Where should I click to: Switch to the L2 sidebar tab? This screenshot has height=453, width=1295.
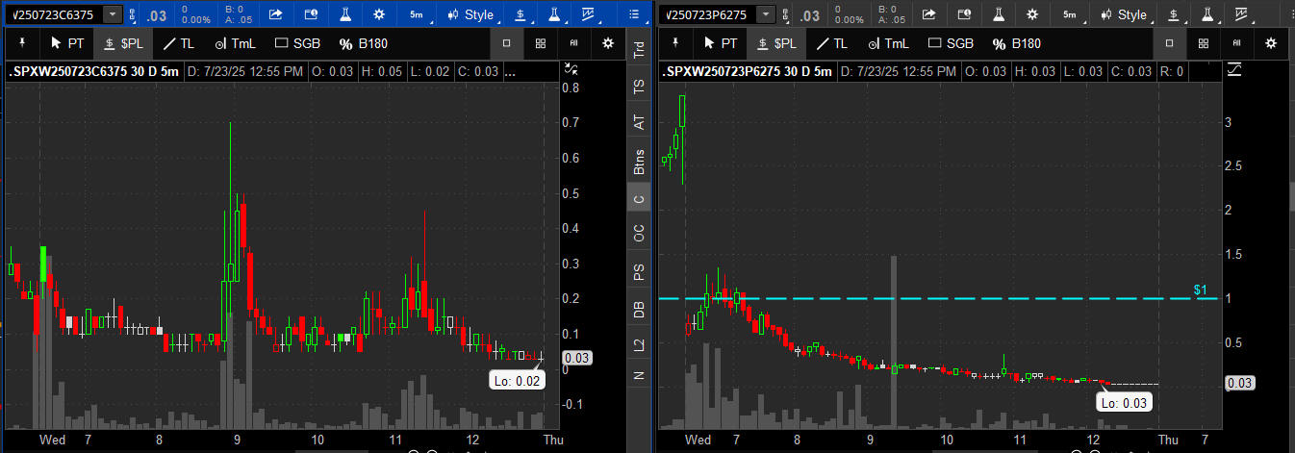pos(639,342)
